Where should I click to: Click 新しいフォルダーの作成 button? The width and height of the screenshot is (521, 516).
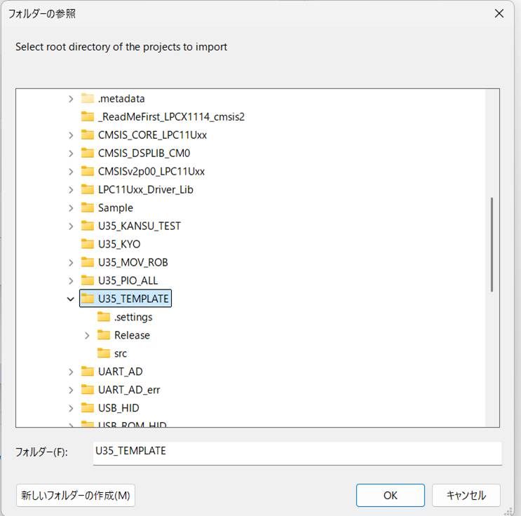tap(76, 495)
